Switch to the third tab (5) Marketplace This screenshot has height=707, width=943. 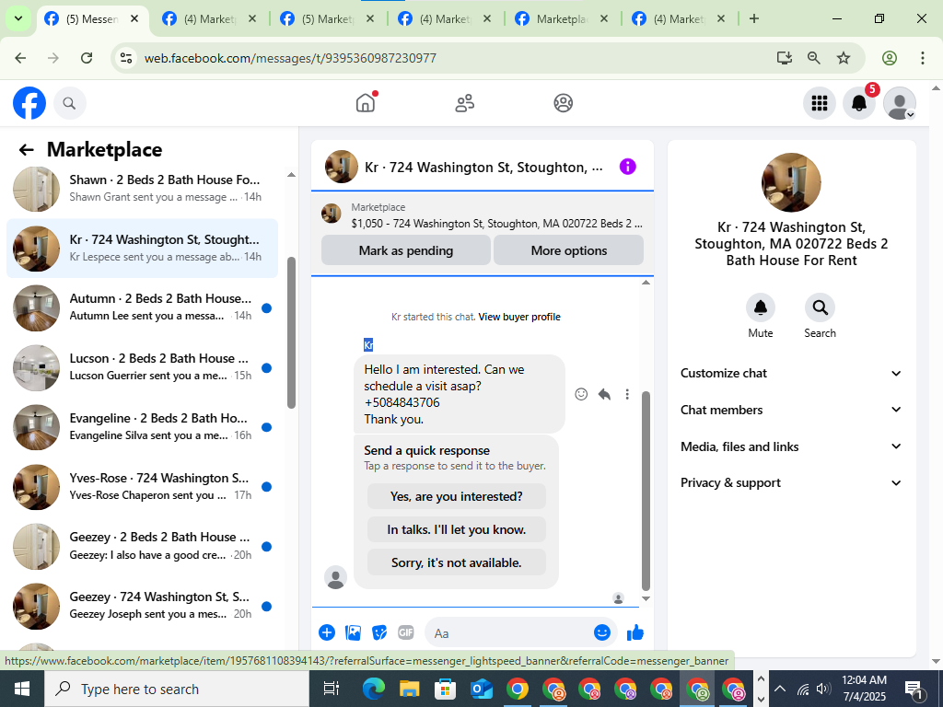point(327,19)
